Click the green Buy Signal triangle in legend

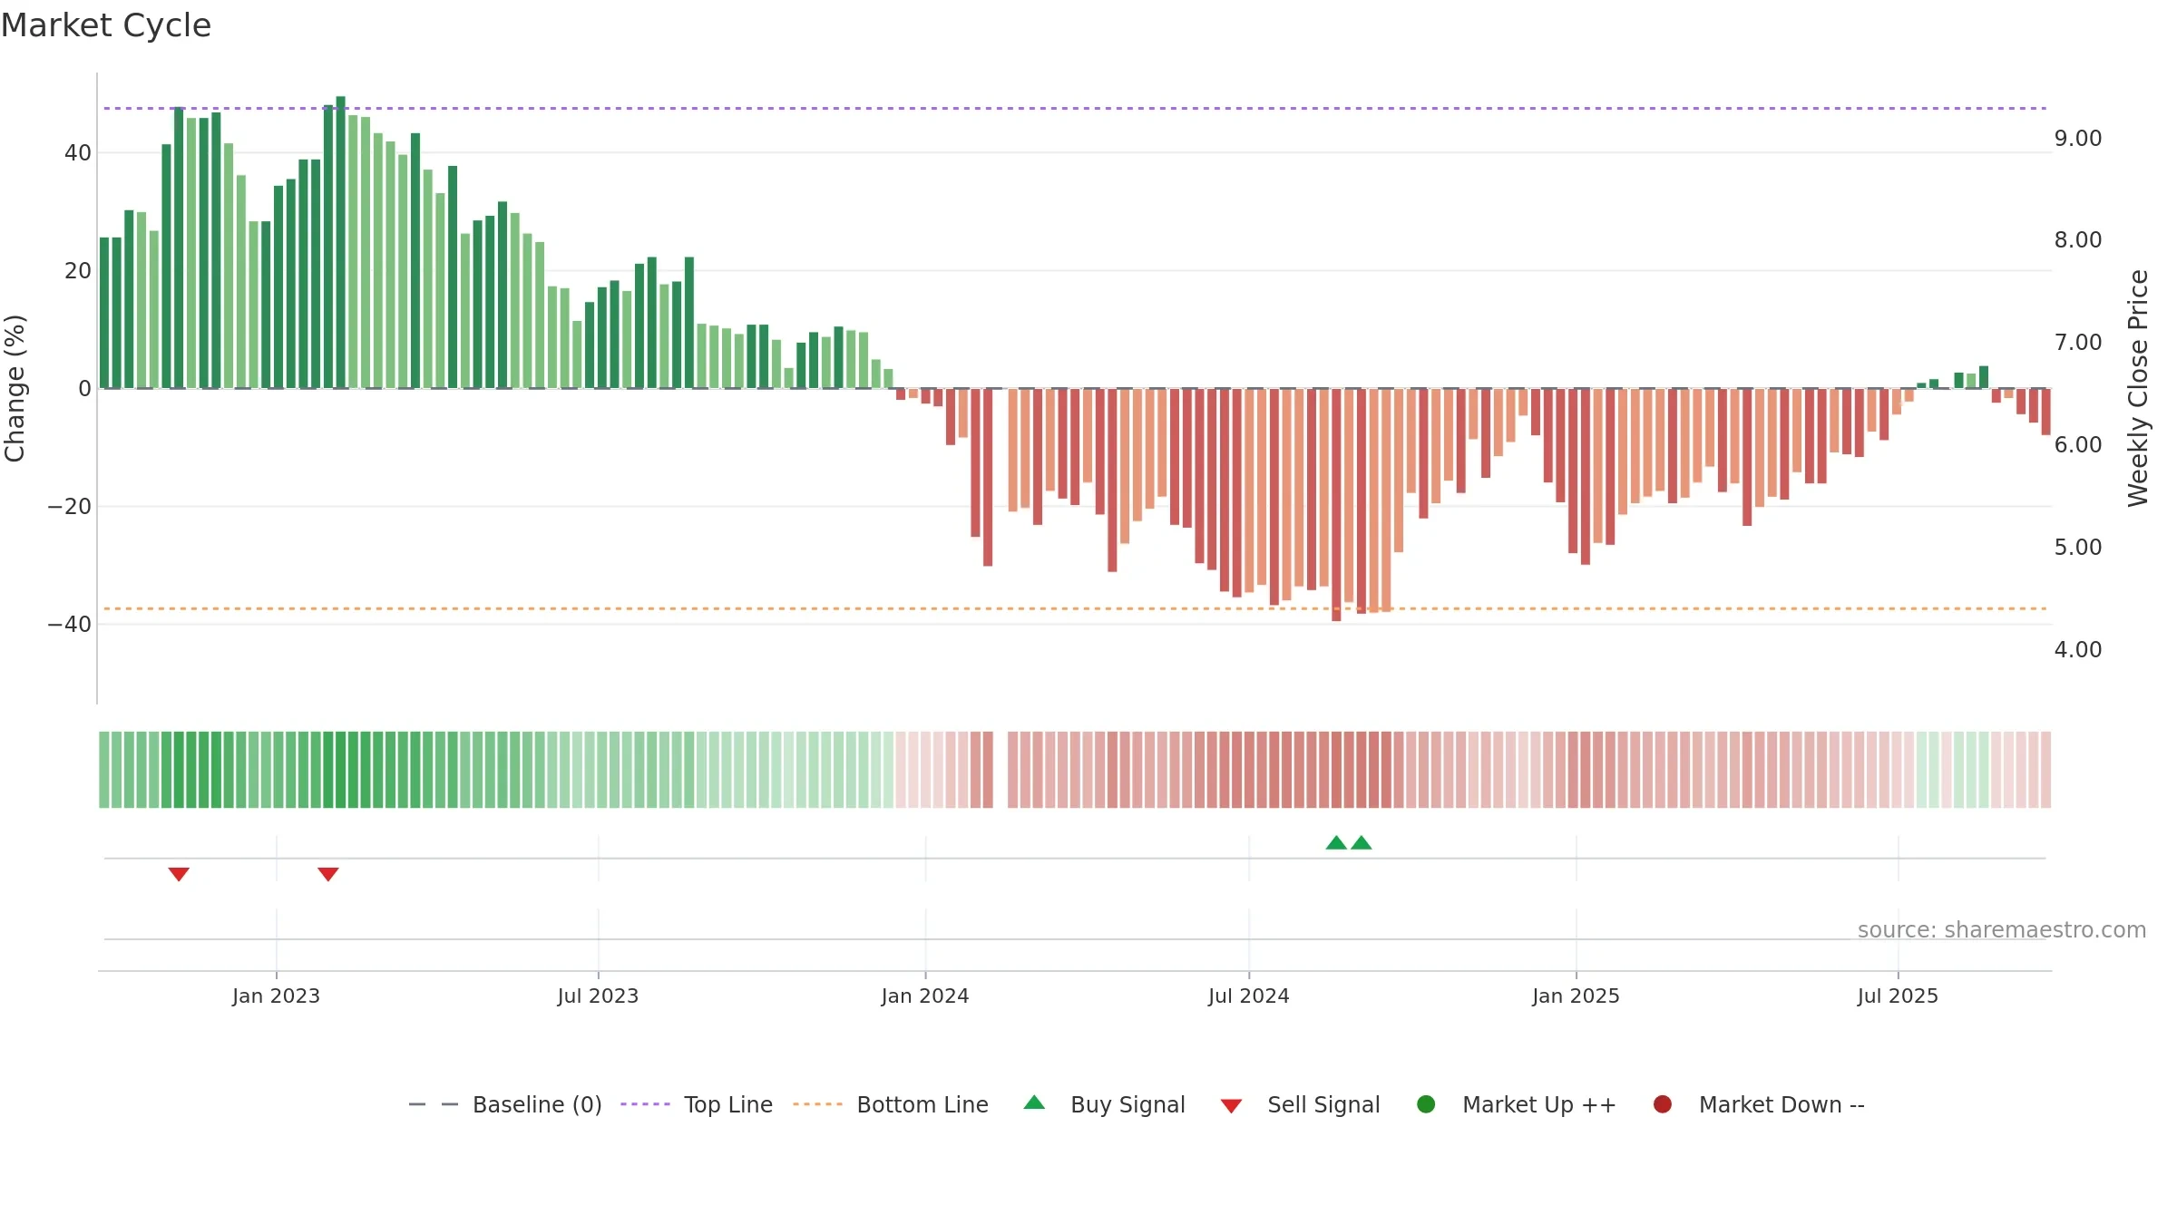pyautogui.click(x=1034, y=1103)
